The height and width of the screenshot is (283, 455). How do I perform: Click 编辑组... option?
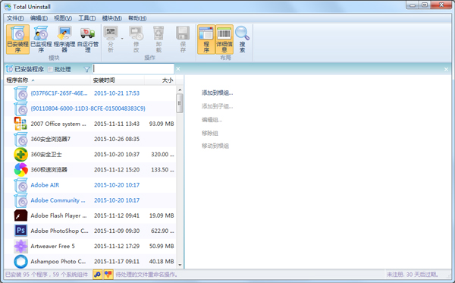pos(212,120)
